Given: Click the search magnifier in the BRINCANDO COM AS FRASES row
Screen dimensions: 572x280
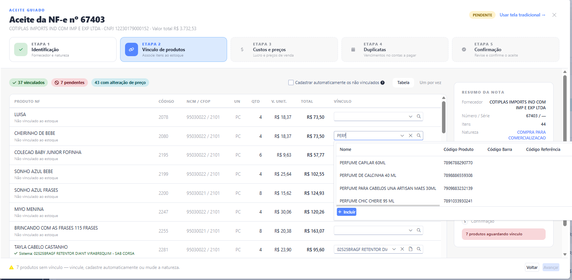Looking at the screenshot, I should point(419,230).
